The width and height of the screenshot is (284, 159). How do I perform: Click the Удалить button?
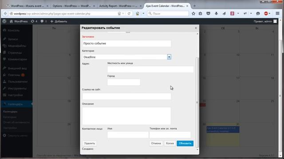pos(90,143)
